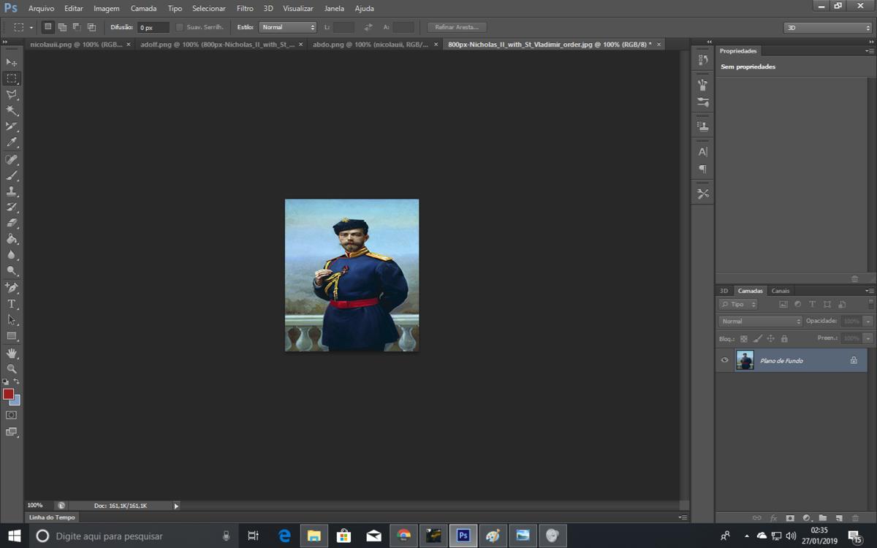Open the layer blend mode Normal dropdown
This screenshot has height=548, width=877.
760,321
